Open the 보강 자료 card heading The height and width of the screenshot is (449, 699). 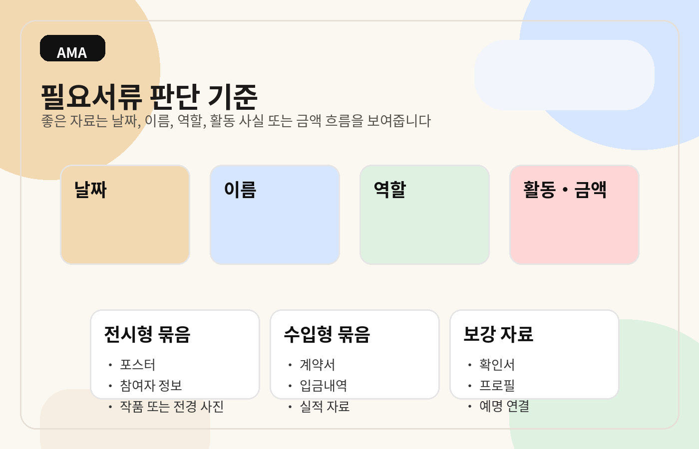(498, 334)
